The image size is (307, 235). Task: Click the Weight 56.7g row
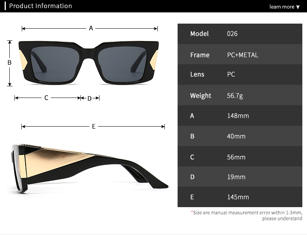tap(240, 95)
